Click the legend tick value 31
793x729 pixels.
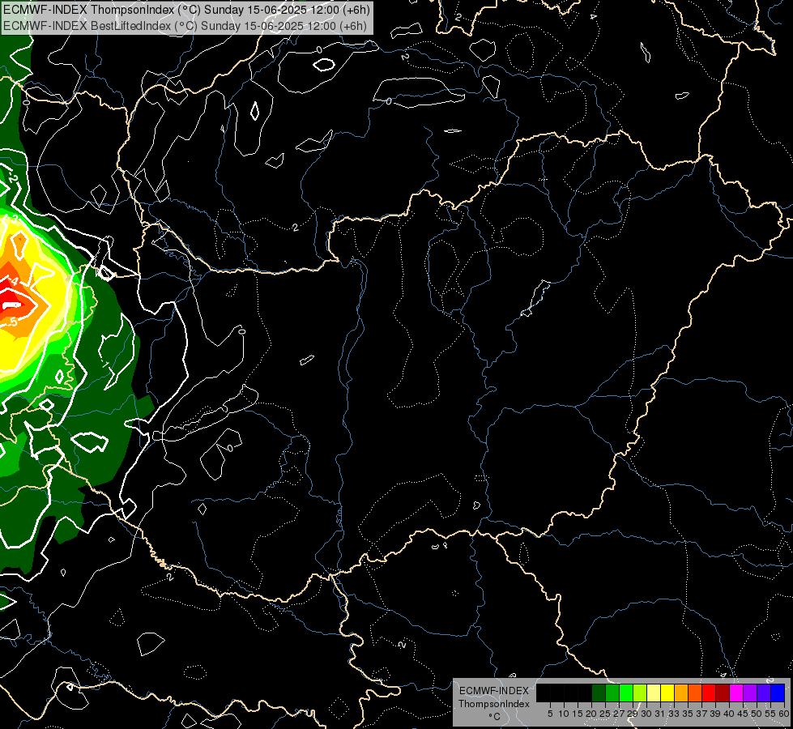pyautogui.click(x=660, y=714)
